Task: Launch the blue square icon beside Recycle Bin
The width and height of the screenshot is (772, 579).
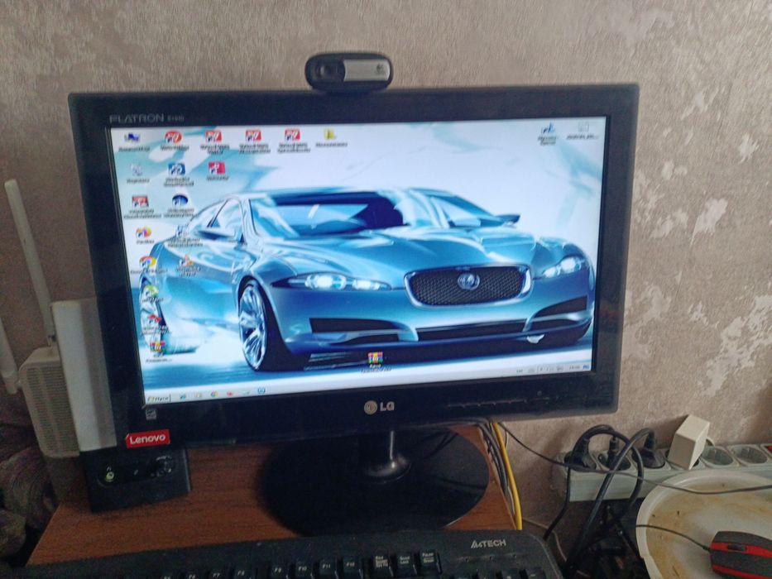Action: point(177,170)
